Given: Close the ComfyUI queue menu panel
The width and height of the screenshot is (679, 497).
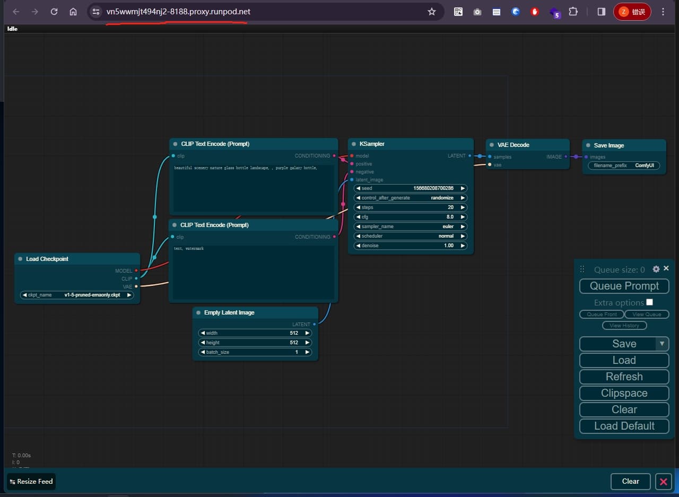Looking at the screenshot, I should tap(666, 269).
